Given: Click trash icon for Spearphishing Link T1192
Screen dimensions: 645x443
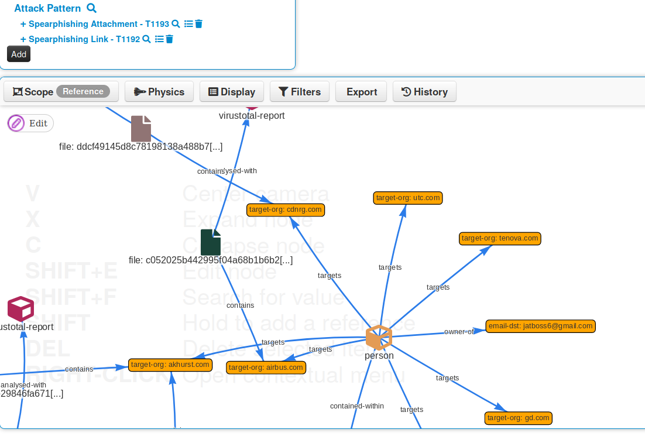Looking at the screenshot, I should (x=169, y=39).
